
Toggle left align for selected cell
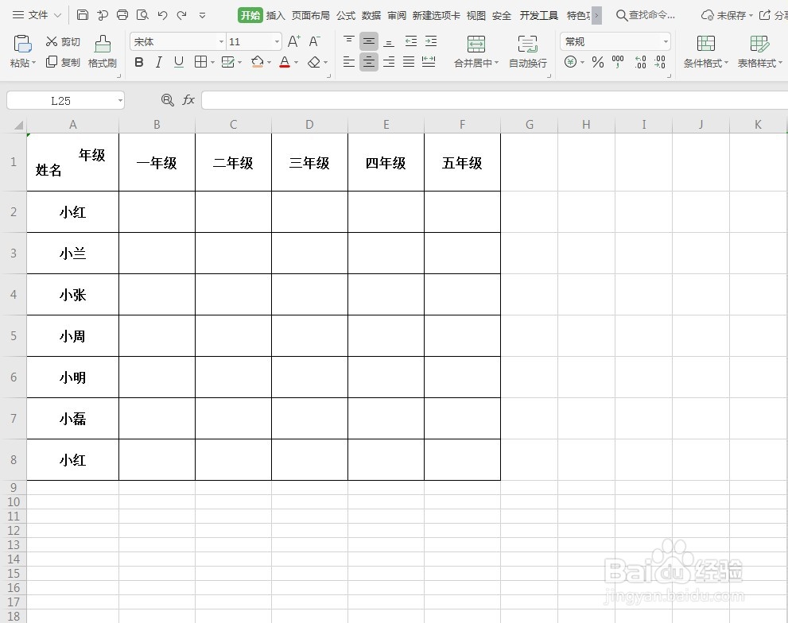(348, 62)
